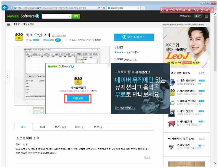Click the scrollbar down arrow

pos(215,163)
